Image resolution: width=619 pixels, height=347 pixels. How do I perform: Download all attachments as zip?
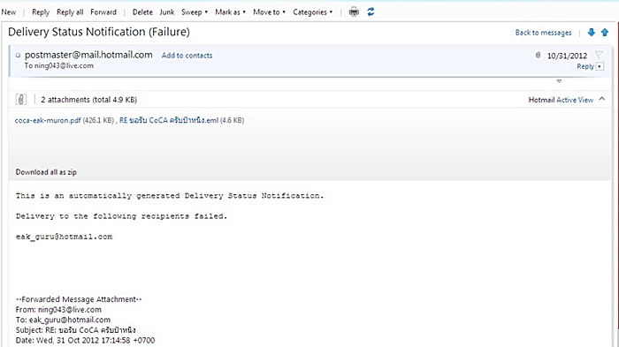coord(46,172)
